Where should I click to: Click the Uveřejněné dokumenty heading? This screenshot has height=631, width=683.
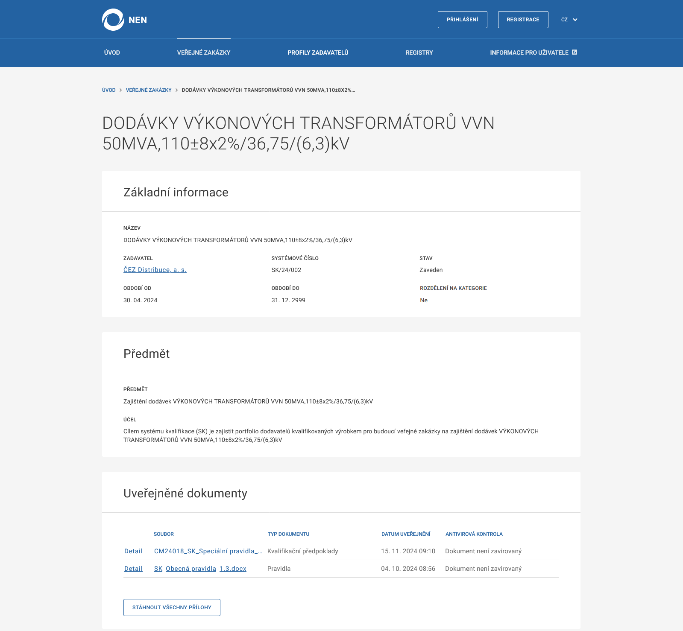point(185,493)
